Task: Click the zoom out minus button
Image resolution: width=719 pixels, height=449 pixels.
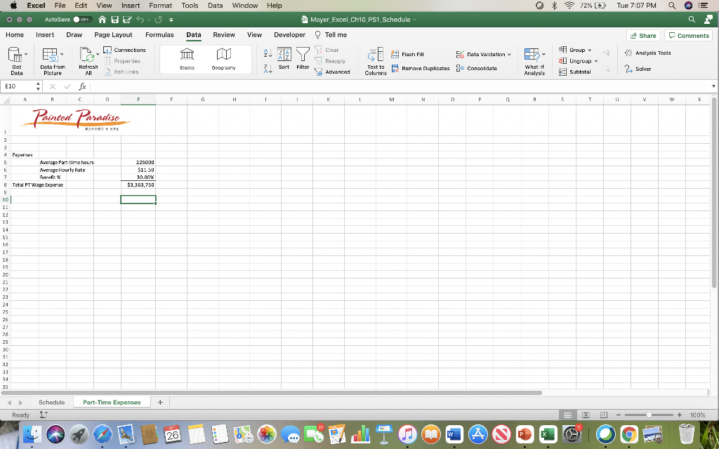Action: [619, 415]
